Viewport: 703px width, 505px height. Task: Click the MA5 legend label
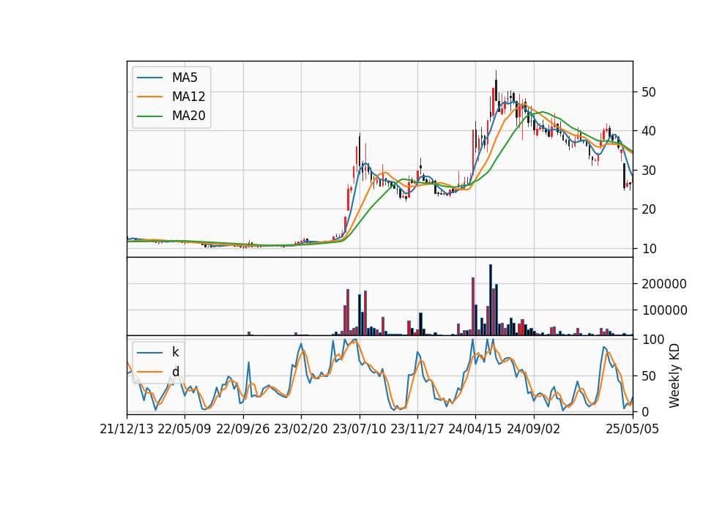click(185, 78)
